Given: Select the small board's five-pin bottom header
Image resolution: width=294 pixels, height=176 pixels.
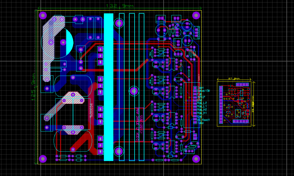Looking at the screenshot, I should click(240, 121).
